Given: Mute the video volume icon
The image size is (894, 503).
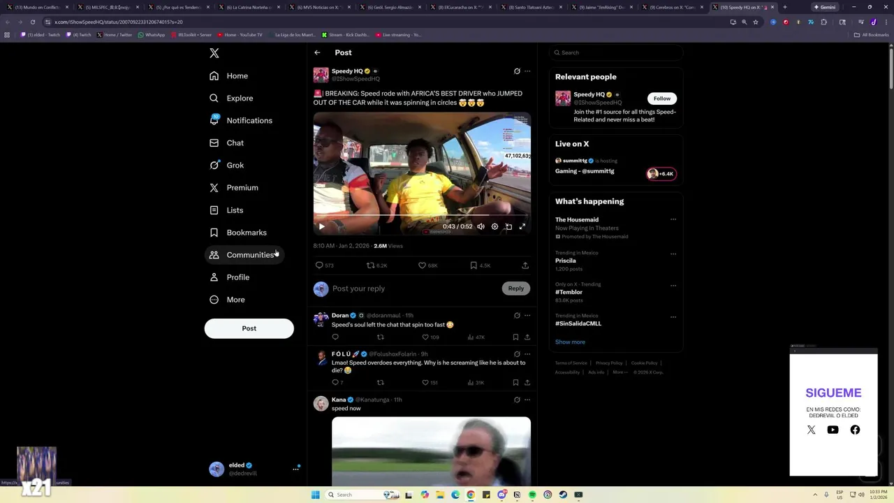Looking at the screenshot, I should 481,226.
